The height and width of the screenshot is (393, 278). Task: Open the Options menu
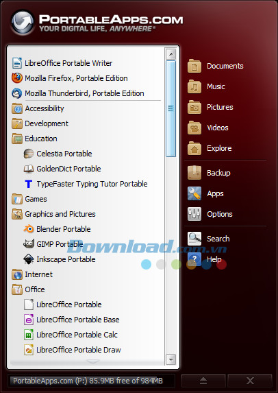point(210,214)
